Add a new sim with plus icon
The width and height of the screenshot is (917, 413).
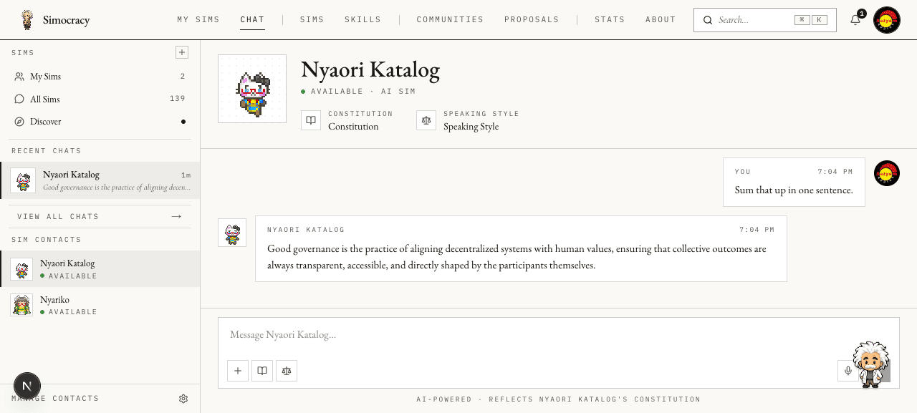click(182, 52)
